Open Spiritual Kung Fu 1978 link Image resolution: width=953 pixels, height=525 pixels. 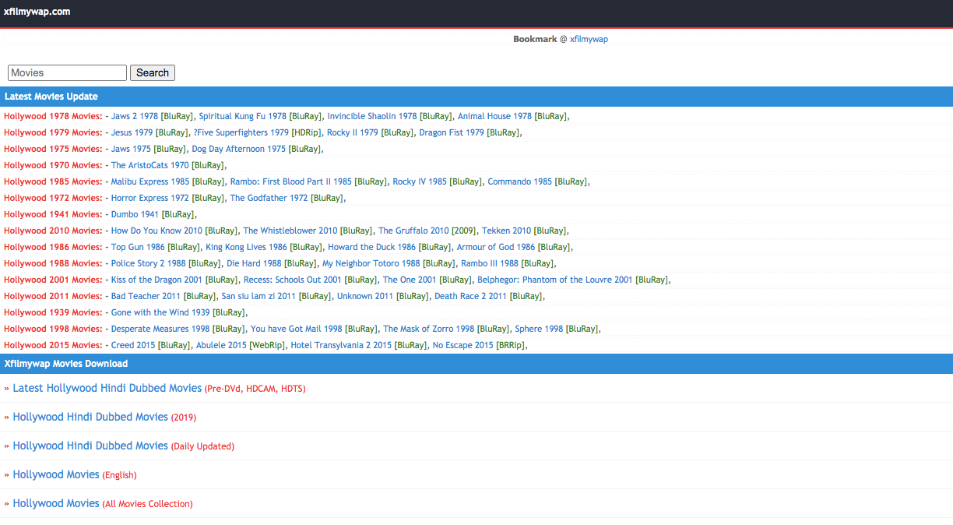[x=243, y=116]
